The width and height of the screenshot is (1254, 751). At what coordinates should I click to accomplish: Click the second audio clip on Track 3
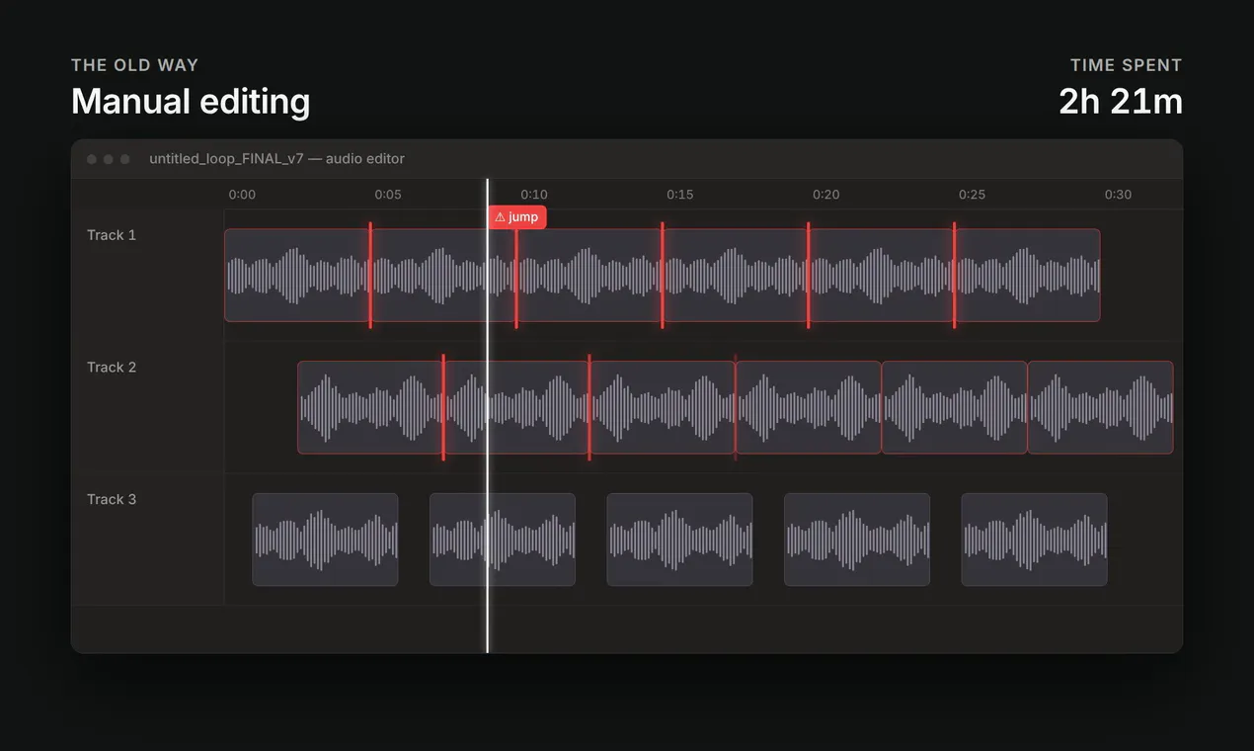(x=503, y=540)
